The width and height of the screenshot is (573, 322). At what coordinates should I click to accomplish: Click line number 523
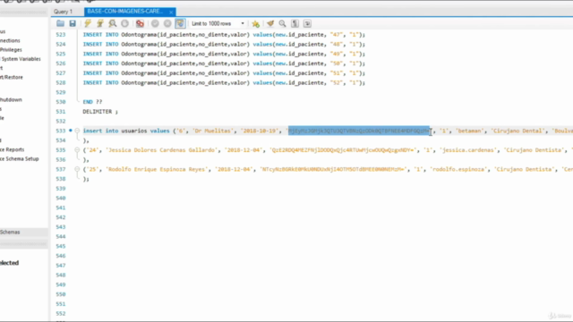(61, 35)
